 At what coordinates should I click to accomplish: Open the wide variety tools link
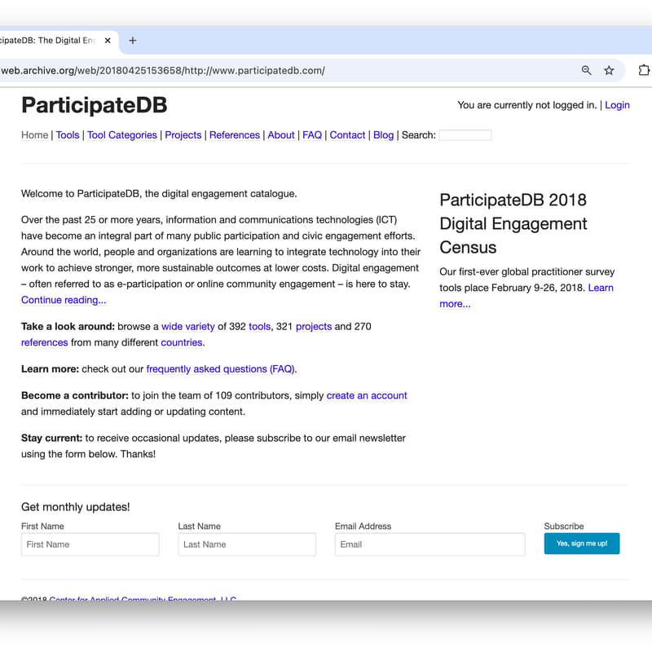tap(188, 326)
